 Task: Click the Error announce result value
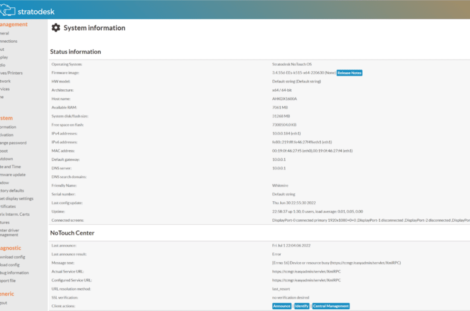click(277, 254)
